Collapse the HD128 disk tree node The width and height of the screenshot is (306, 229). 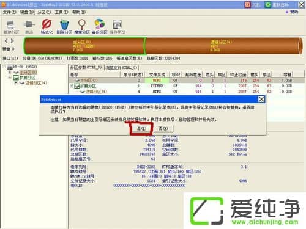pos(4,67)
